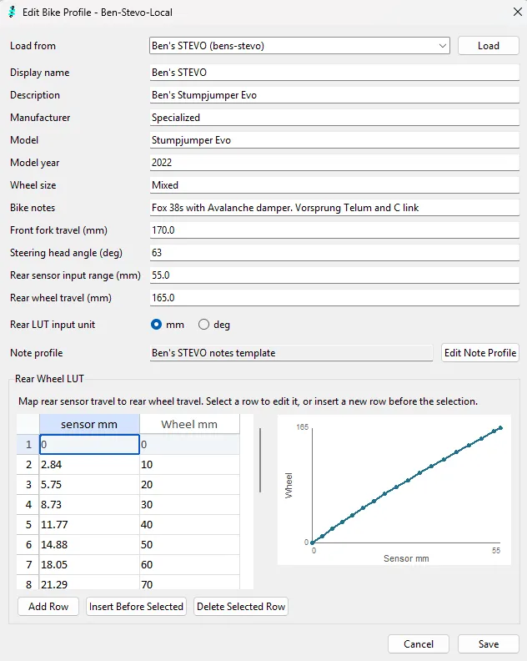Focus the Display name field

334,73
